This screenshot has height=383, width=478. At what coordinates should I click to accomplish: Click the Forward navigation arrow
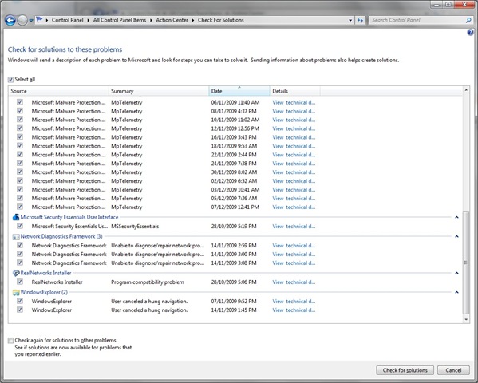(x=22, y=21)
